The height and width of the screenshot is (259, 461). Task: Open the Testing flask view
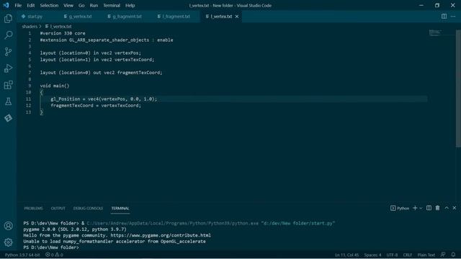click(8, 101)
